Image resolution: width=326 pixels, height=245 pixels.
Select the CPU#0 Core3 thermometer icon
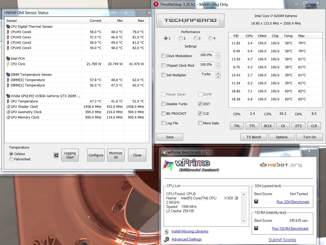[x=8, y=48]
